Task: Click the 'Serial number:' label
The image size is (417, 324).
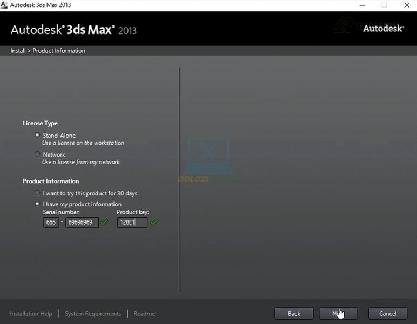Action: pyautogui.click(x=61, y=212)
